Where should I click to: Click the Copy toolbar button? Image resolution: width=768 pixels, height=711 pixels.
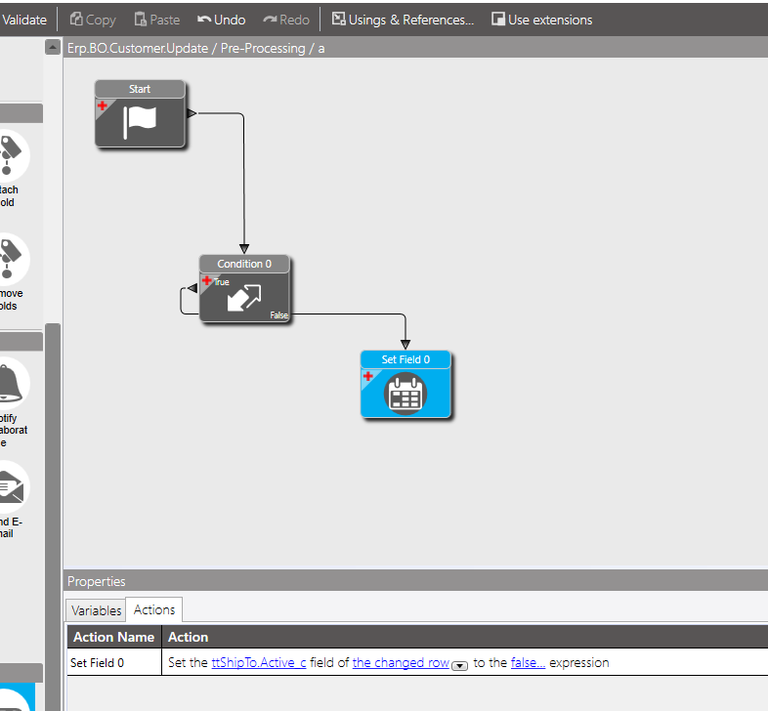[x=93, y=20]
